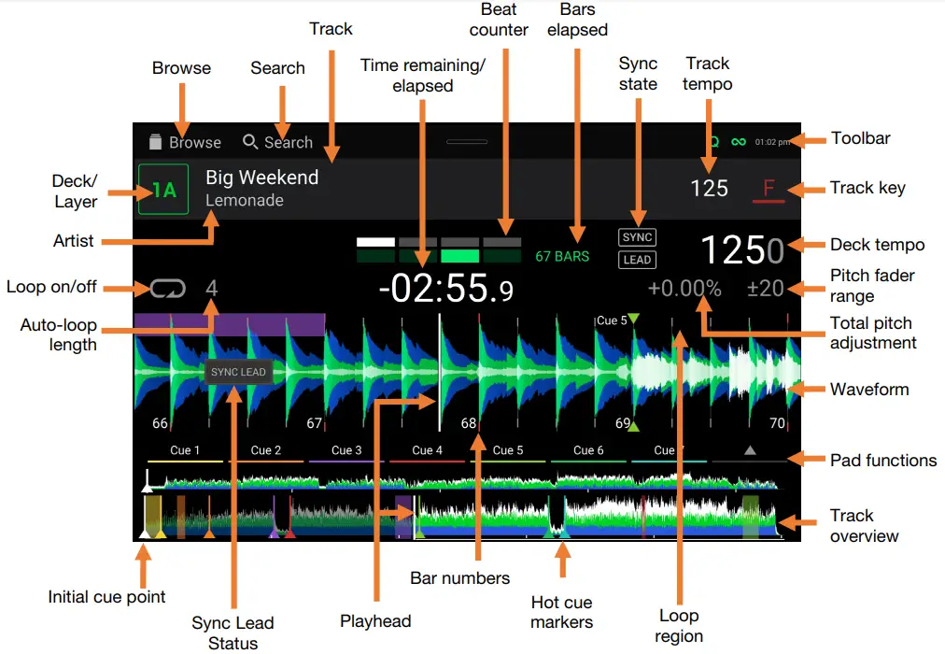Screen dimensions: 945x654
Task: Click the grey up-triangle in pad functions
Action: tap(750, 450)
